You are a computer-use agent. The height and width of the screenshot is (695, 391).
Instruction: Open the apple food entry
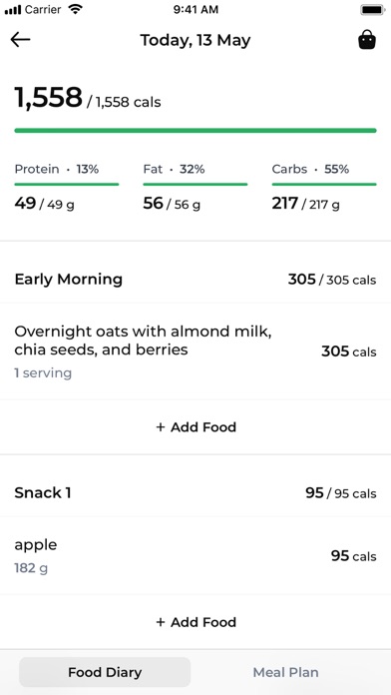tap(195, 555)
